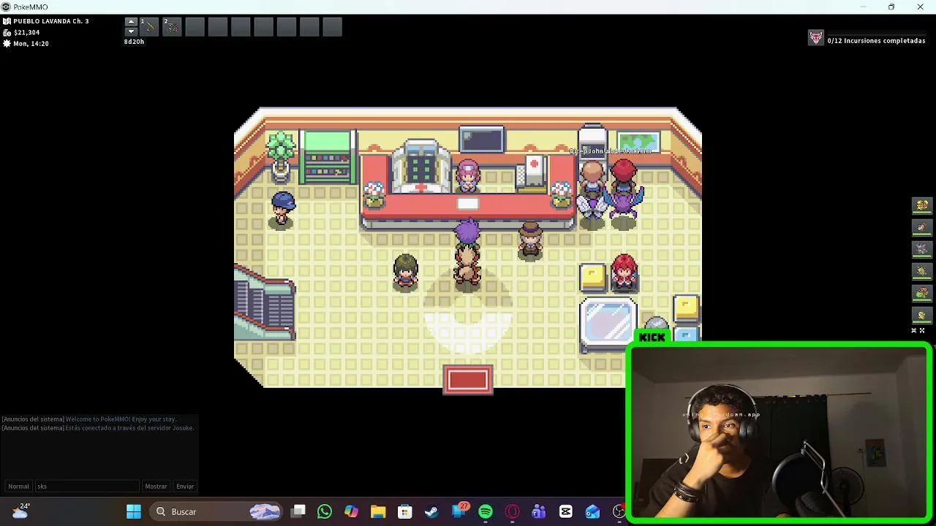
Task: Open Task View on the taskbar
Action: point(298,512)
